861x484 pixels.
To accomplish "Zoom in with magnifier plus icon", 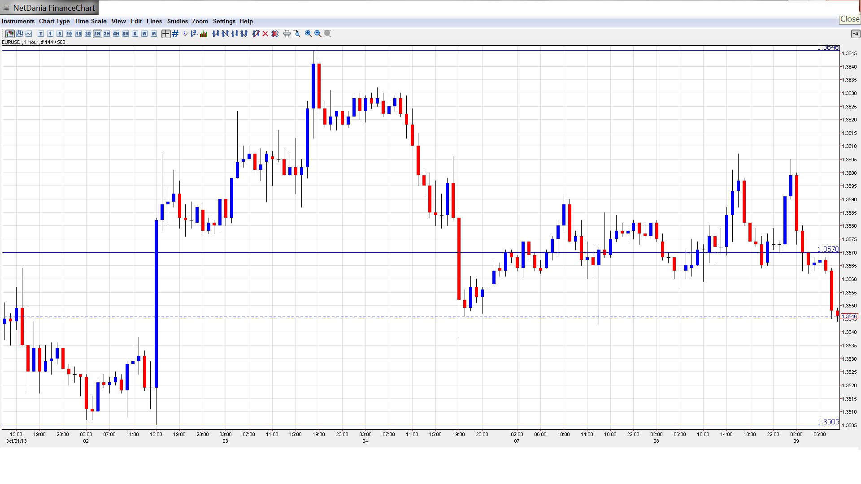I will 309,34.
